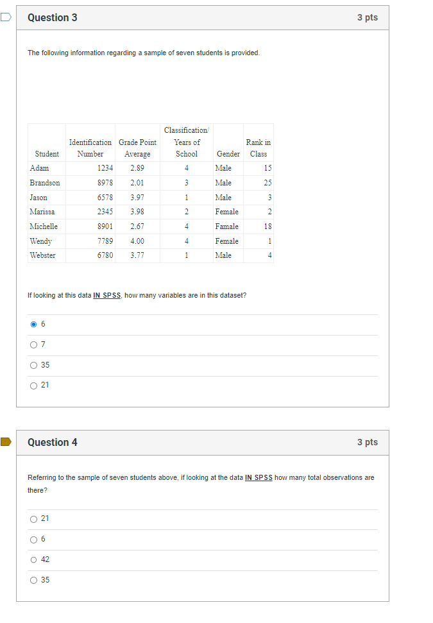Screen dimensions: 433x623
Task: Click the Question 3 prompt text
Action: click(142, 53)
